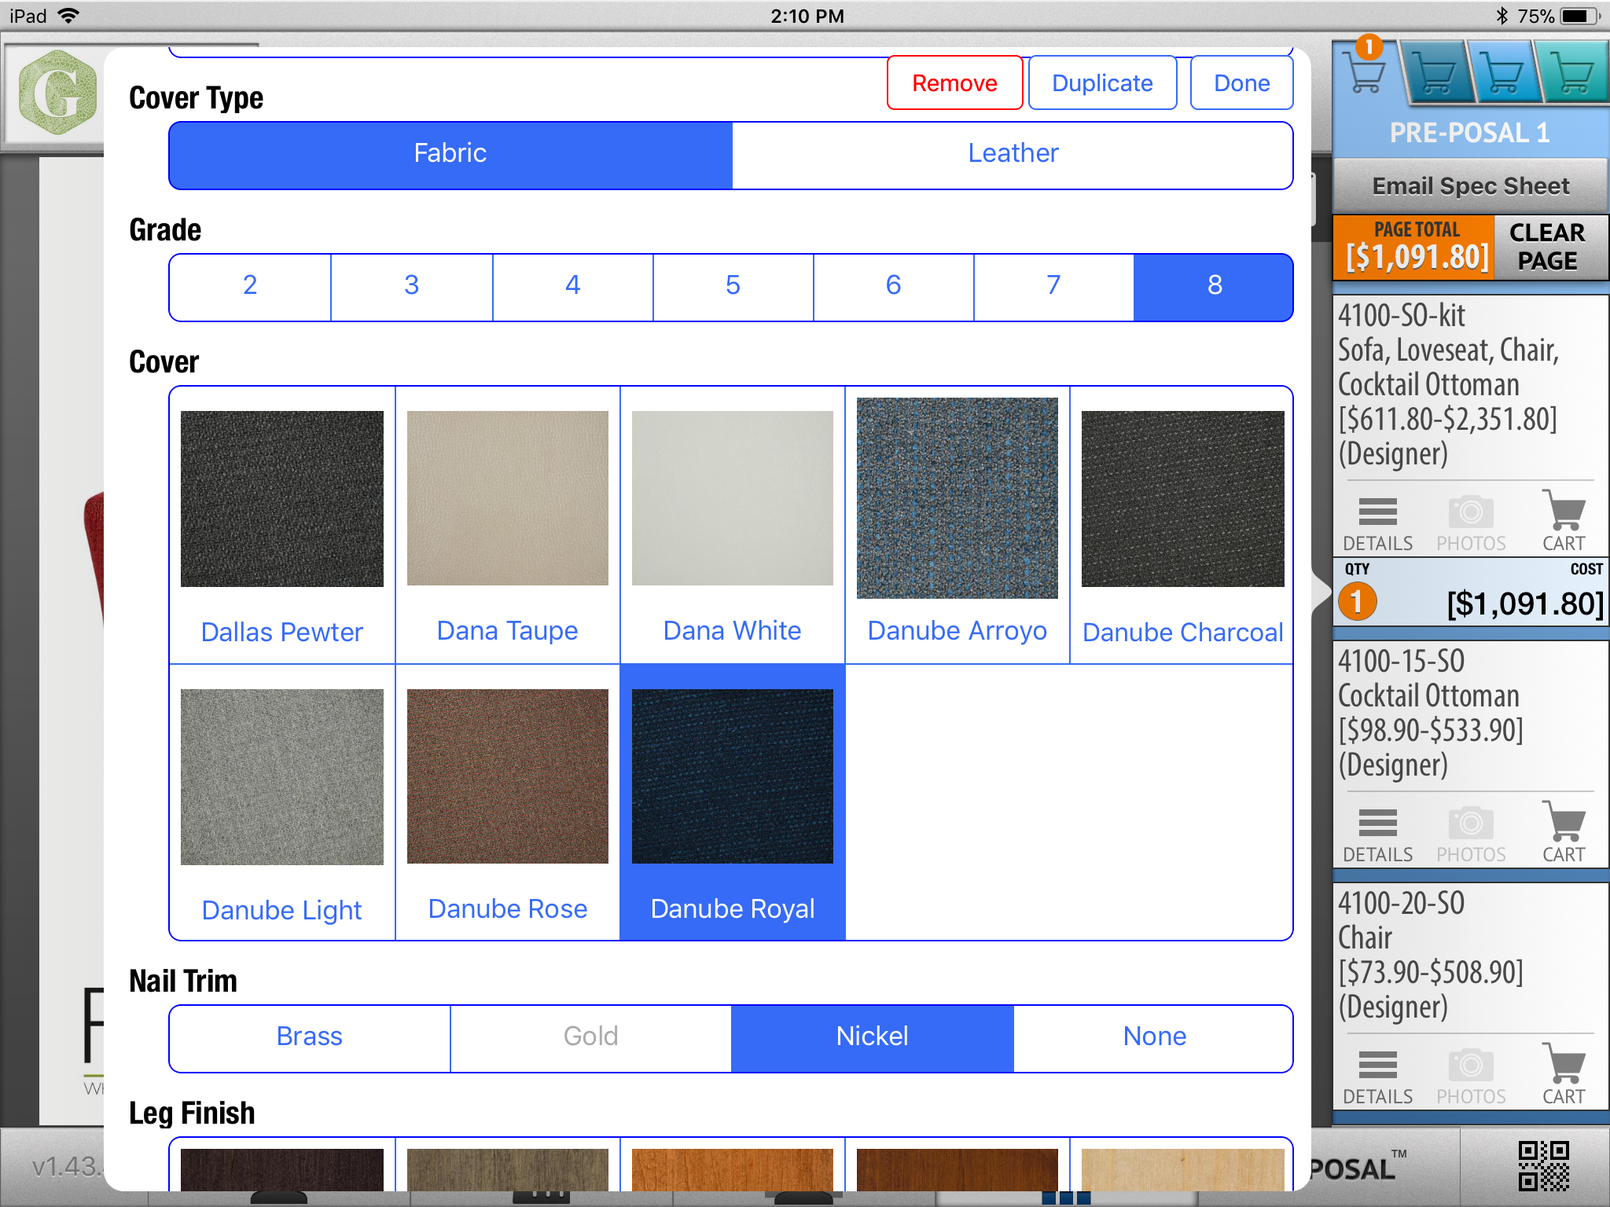
Task: Set nail trim to Brass
Action: click(309, 1036)
